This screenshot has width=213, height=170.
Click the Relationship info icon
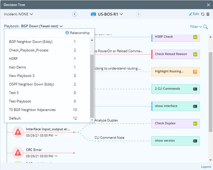point(67,33)
